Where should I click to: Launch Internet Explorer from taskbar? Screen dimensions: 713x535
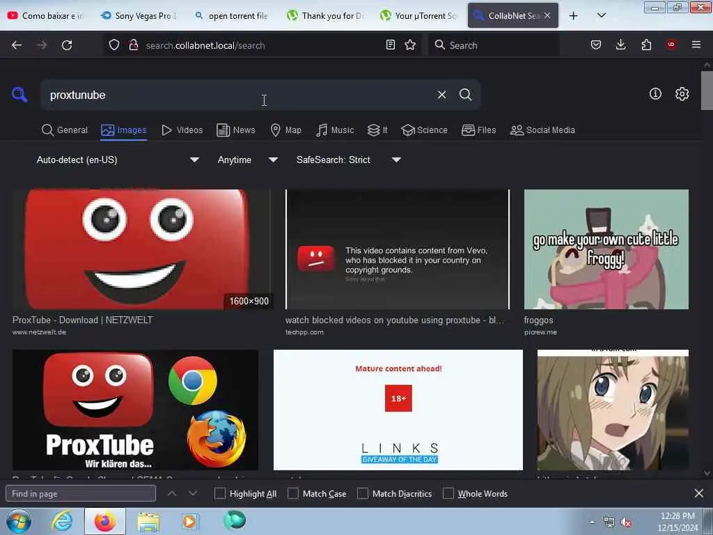[x=62, y=521]
